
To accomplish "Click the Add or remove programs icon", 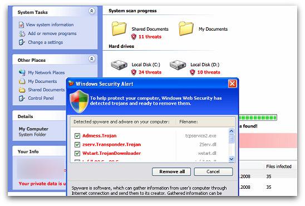I will [x=22, y=33].
